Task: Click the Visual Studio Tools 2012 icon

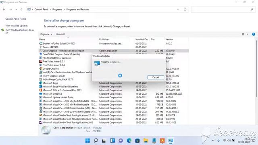Action: tap(41, 122)
